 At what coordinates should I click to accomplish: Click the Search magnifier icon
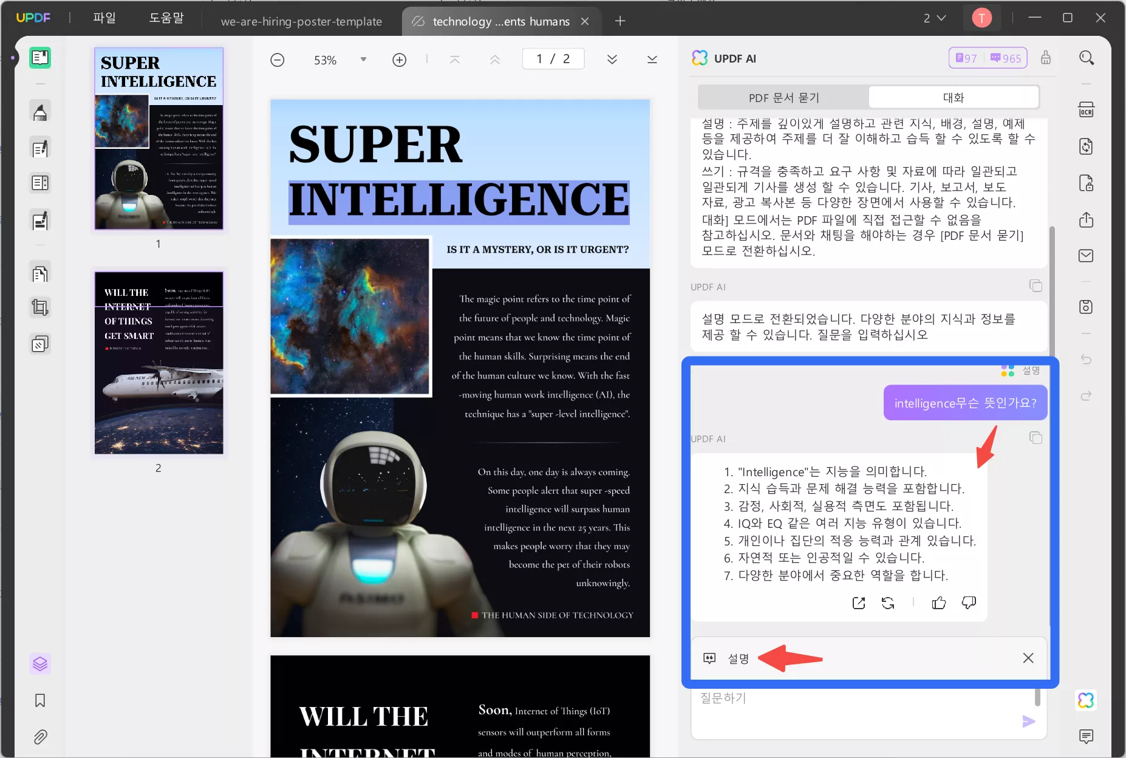click(1087, 58)
